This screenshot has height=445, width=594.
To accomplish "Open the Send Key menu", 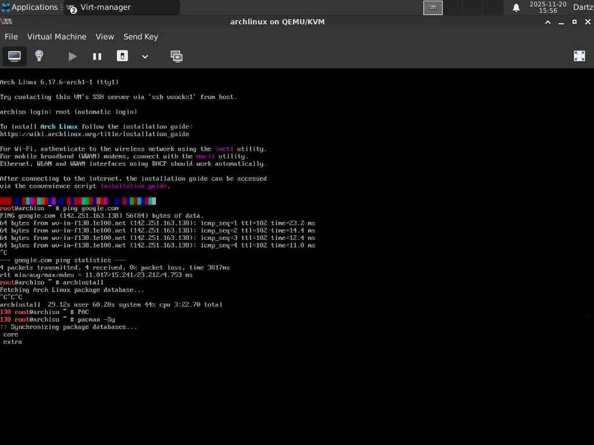I will click(x=140, y=37).
